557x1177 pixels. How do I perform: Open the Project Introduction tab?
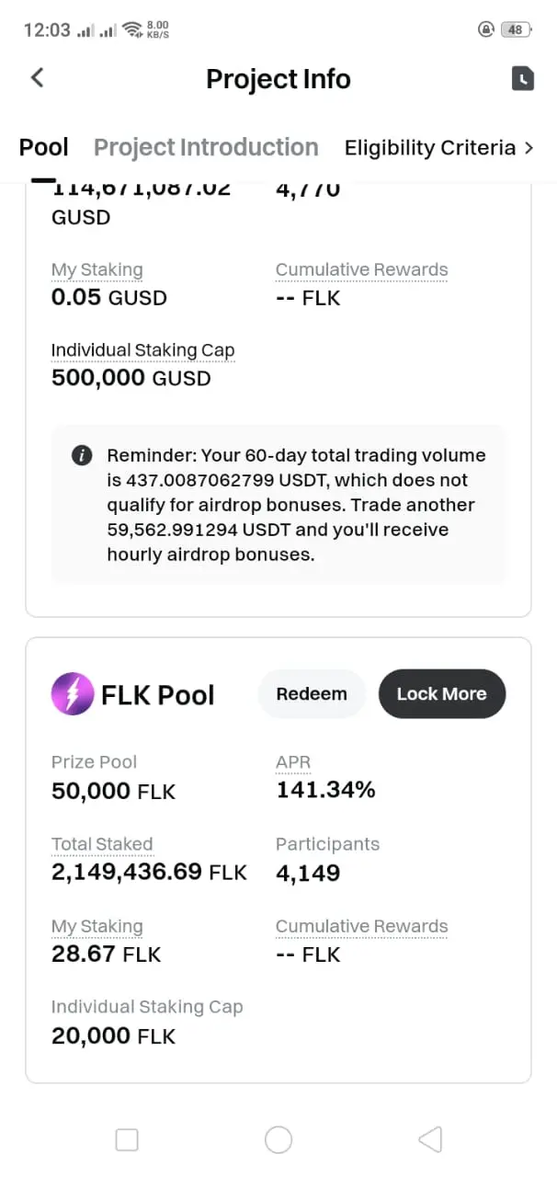pyautogui.click(x=206, y=148)
